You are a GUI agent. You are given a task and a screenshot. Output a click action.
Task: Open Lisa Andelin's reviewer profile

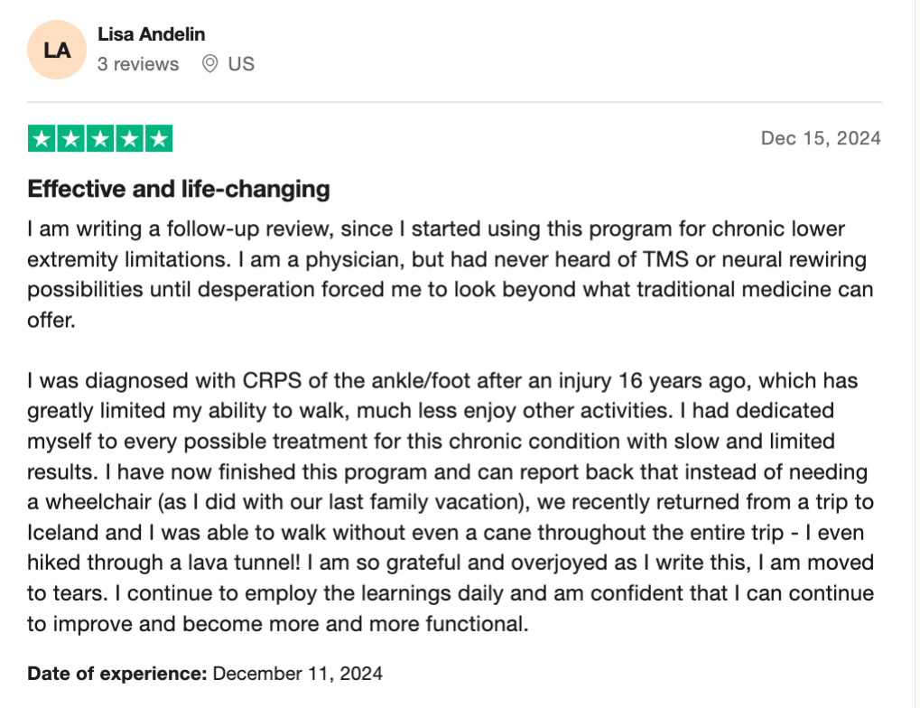151,34
